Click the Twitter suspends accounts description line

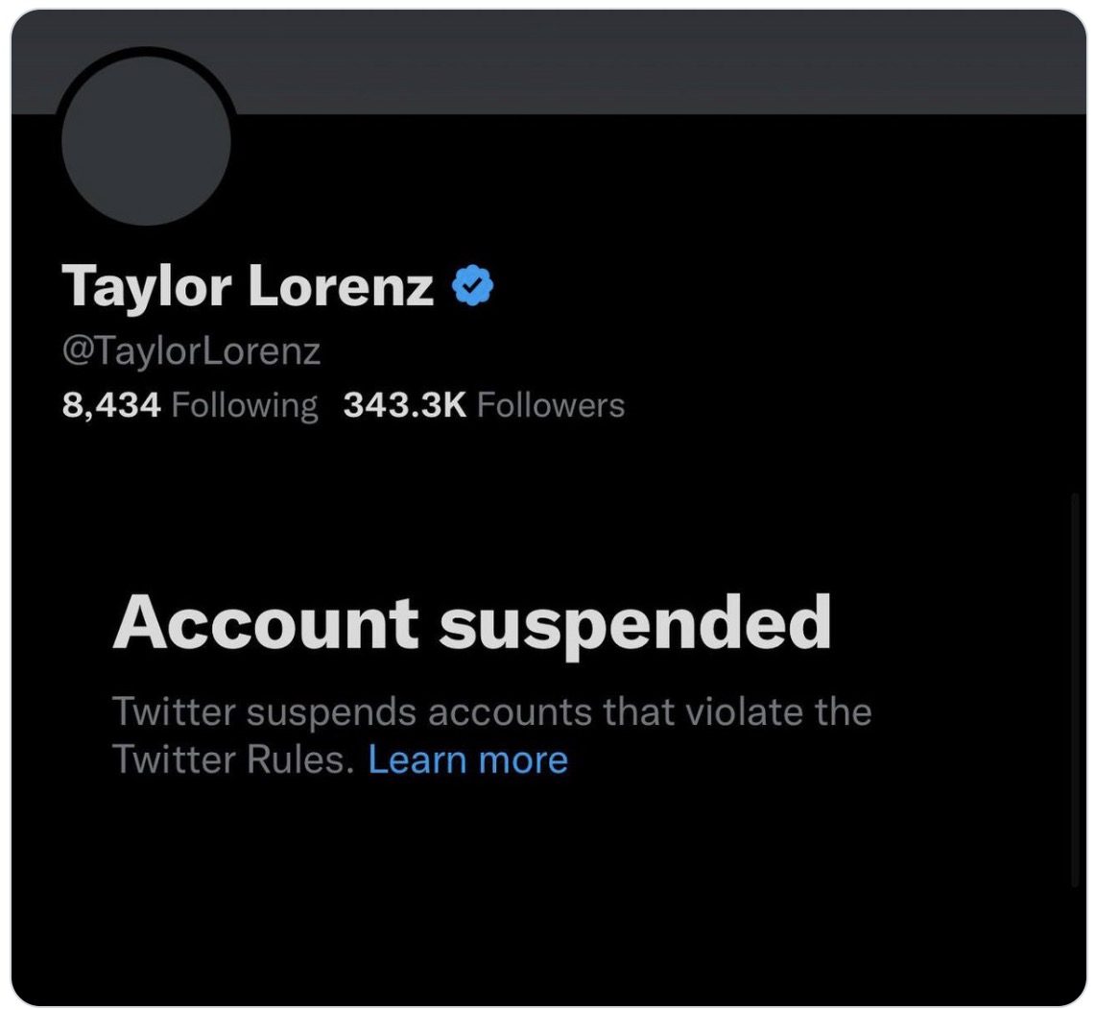tap(492, 712)
